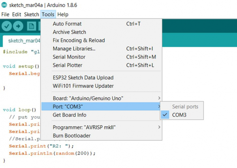Screen dimensions: 237x168
Task: Expand the Board submenu arrow
Action: click(159, 98)
